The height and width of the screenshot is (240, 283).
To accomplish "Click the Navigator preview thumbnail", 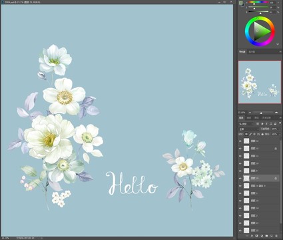I will tap(260, 82).
